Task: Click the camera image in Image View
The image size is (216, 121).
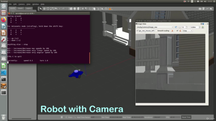Action: click(170, 68)
